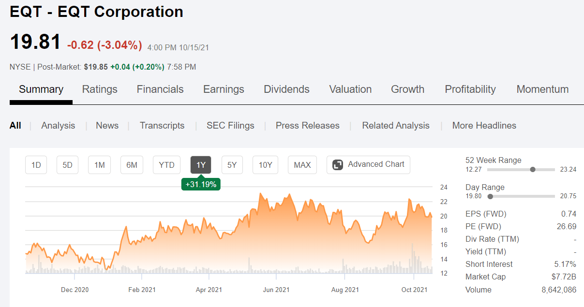Open the Transcripts filter
Image resolution: width=584 pixels, height=307 pixels.
tap(162, 126)
